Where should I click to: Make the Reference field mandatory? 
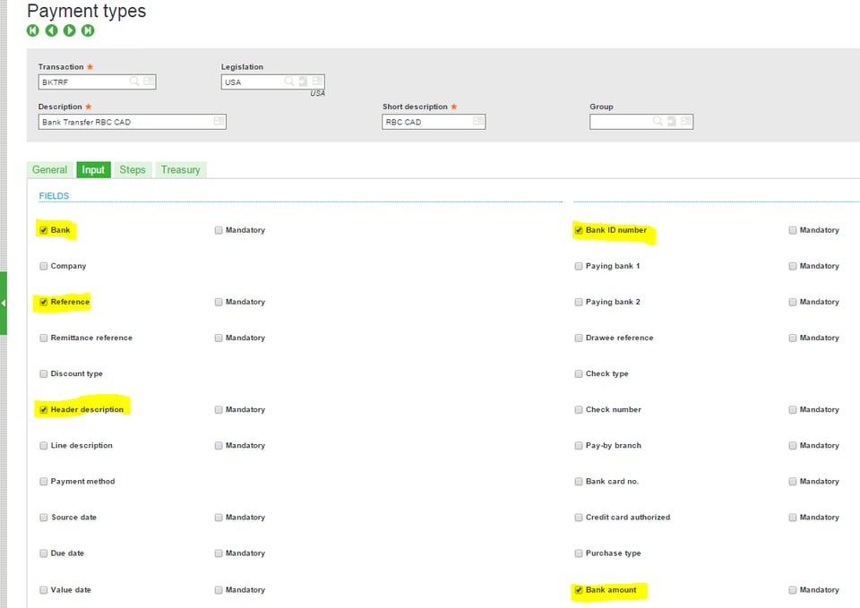pos(218,302)
